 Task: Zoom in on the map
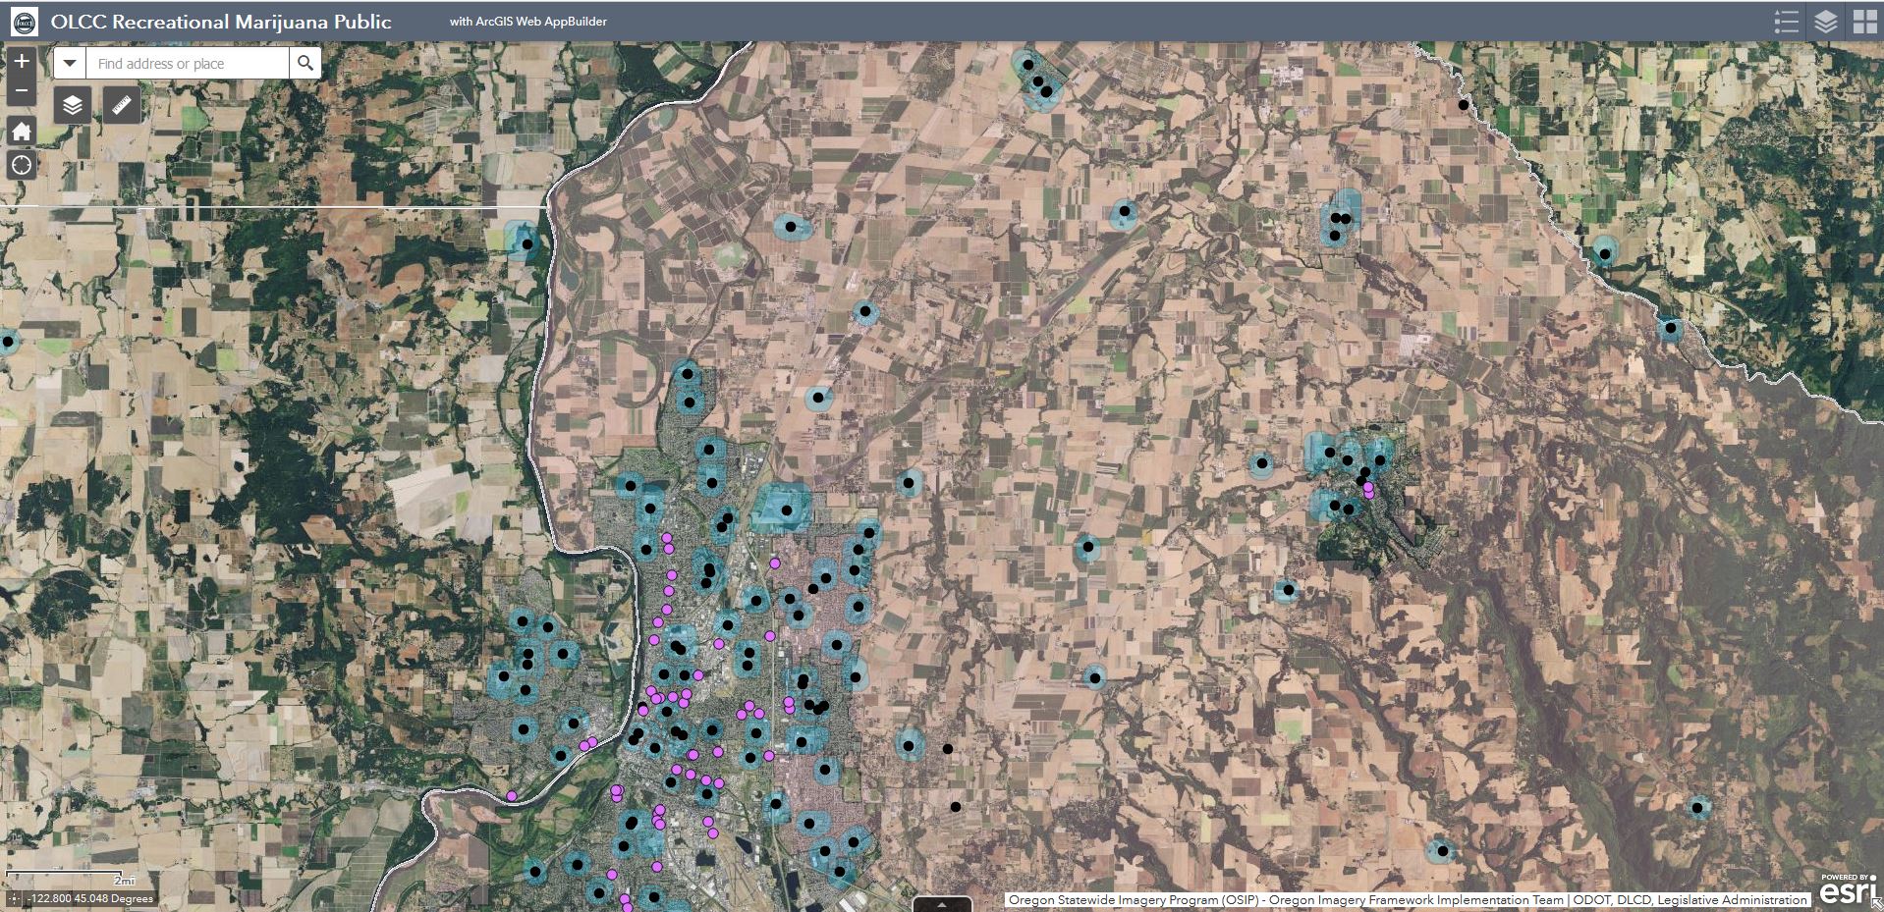pyautogui.click(x=22, y=61)
